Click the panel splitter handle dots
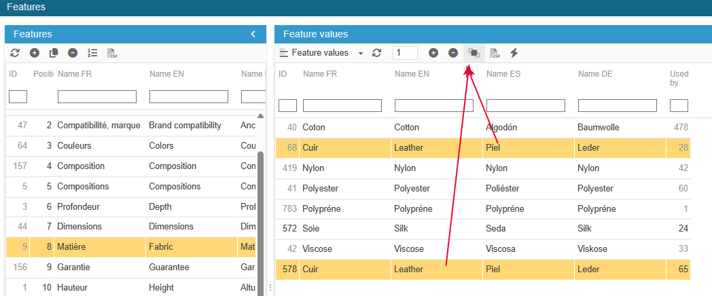 click(270, 287)
